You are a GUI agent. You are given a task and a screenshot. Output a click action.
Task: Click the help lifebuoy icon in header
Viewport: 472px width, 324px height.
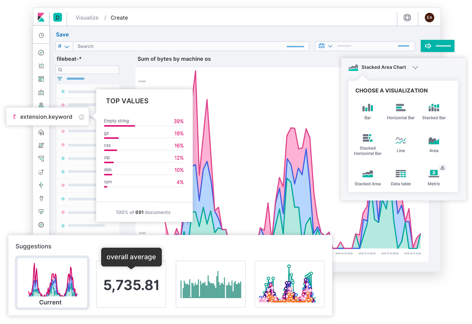point(407,18)
